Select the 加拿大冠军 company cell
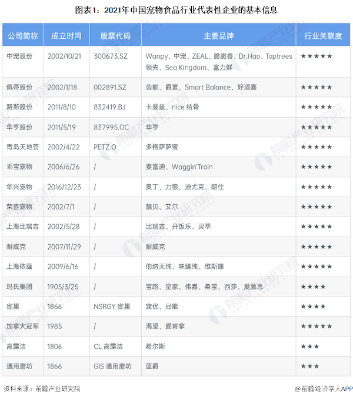Image resolution: width=353 pixels, height=399 pixels. coord(22,326)
